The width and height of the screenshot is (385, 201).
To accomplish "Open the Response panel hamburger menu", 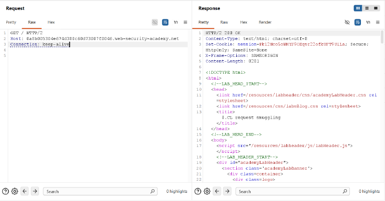I will [378, 22].
